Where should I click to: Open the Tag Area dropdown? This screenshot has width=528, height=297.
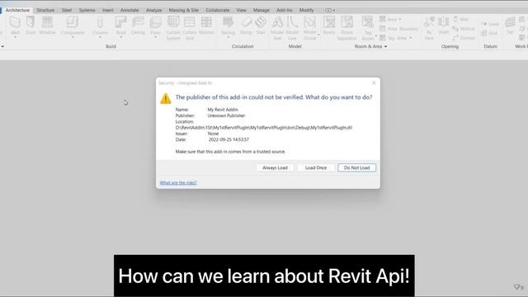411,38
